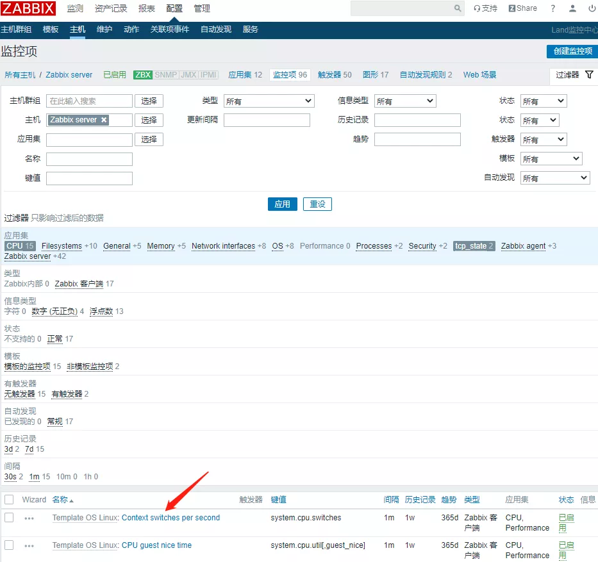Click the logout power icon
This screenshot has width=598, height=562.
(x=591, y=8)
